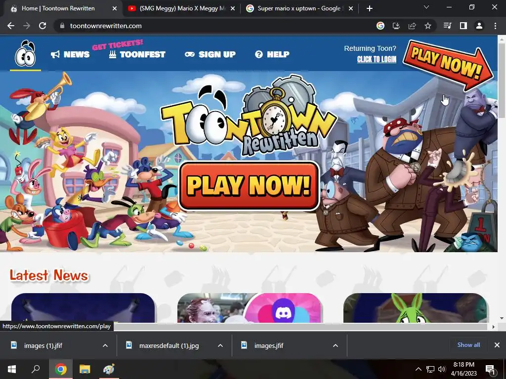Viewport: 506px width, 379px height.
Task: Expand options for maxresdefault (1).jpg
Action: [220, 346]
